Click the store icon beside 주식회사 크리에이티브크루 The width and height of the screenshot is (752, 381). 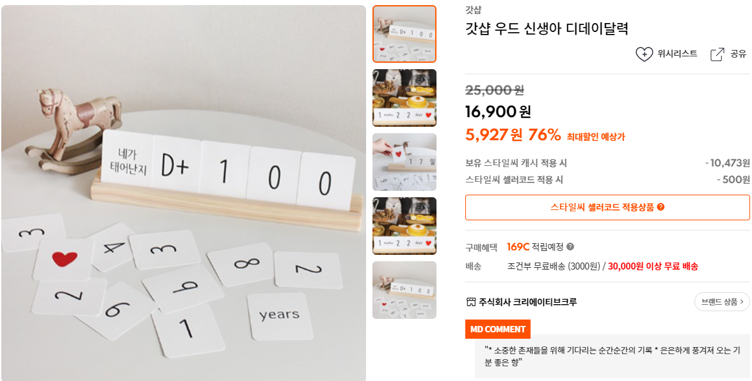[x=471, y=302]
